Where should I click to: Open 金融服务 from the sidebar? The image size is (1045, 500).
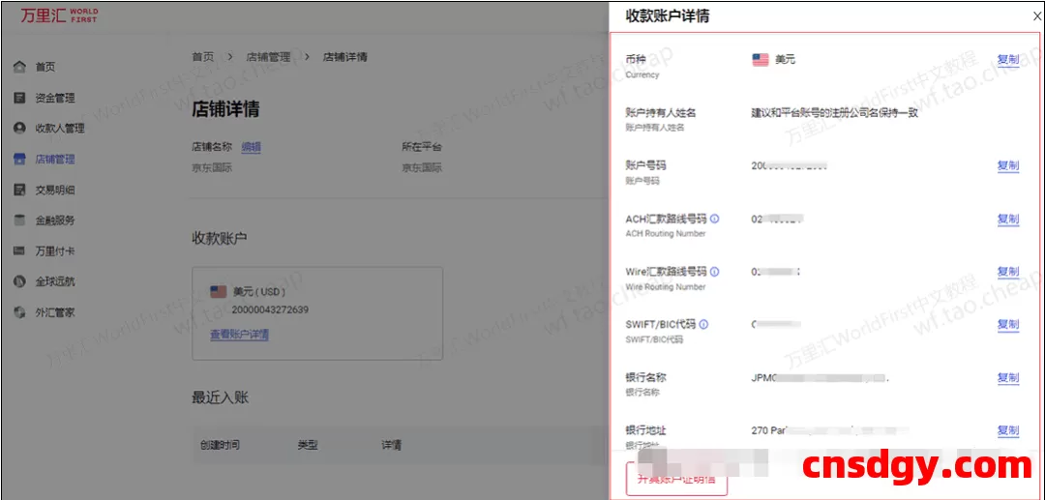(54, 221)
